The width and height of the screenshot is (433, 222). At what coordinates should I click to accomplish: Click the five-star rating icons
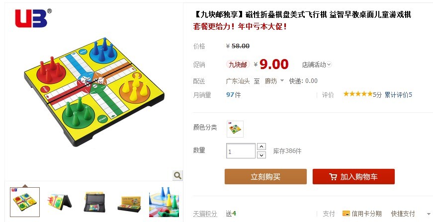coord(358,94)
